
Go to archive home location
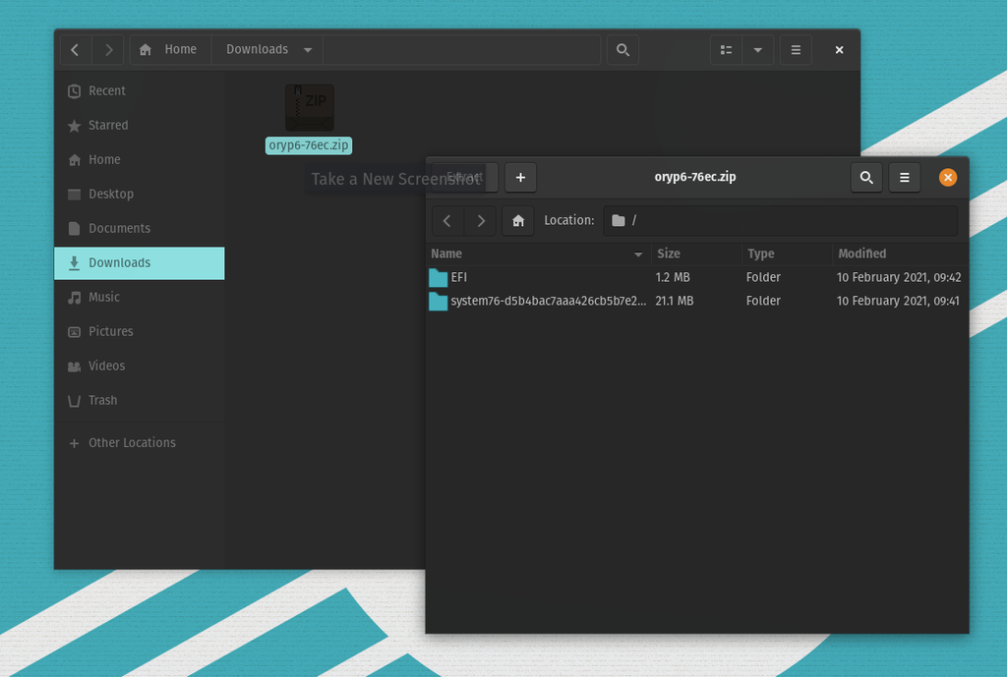pyautogui.click(x=517, y=221)
